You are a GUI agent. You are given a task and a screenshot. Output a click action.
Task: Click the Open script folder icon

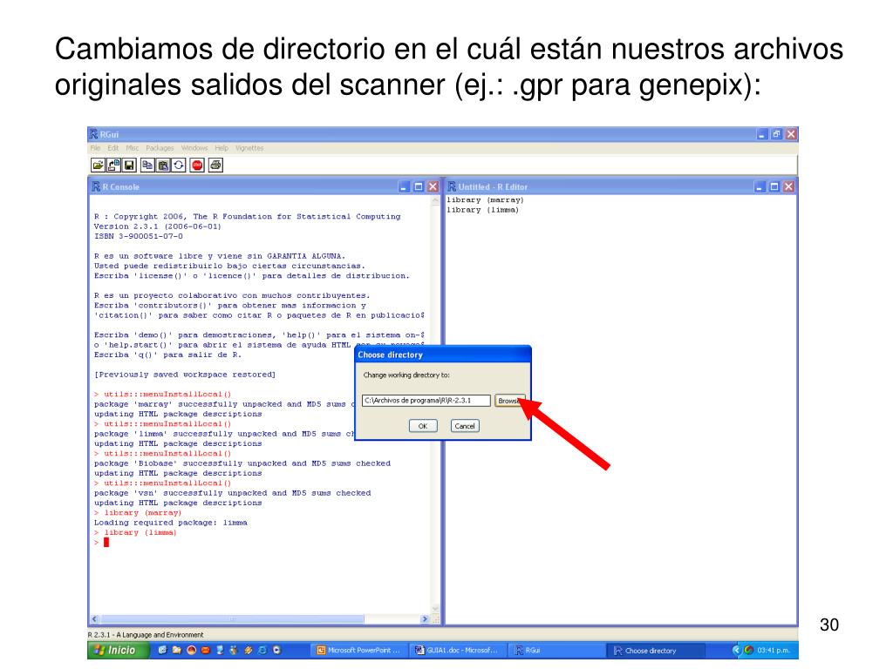(98, 166)
